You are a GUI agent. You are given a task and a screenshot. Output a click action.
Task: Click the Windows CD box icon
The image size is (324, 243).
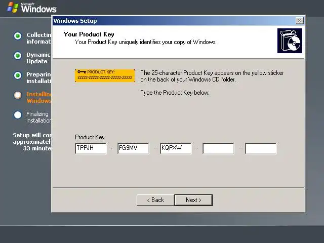click(290, 40)
